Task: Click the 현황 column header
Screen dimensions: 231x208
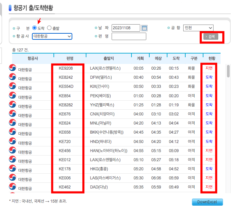Action: point(212,58)
